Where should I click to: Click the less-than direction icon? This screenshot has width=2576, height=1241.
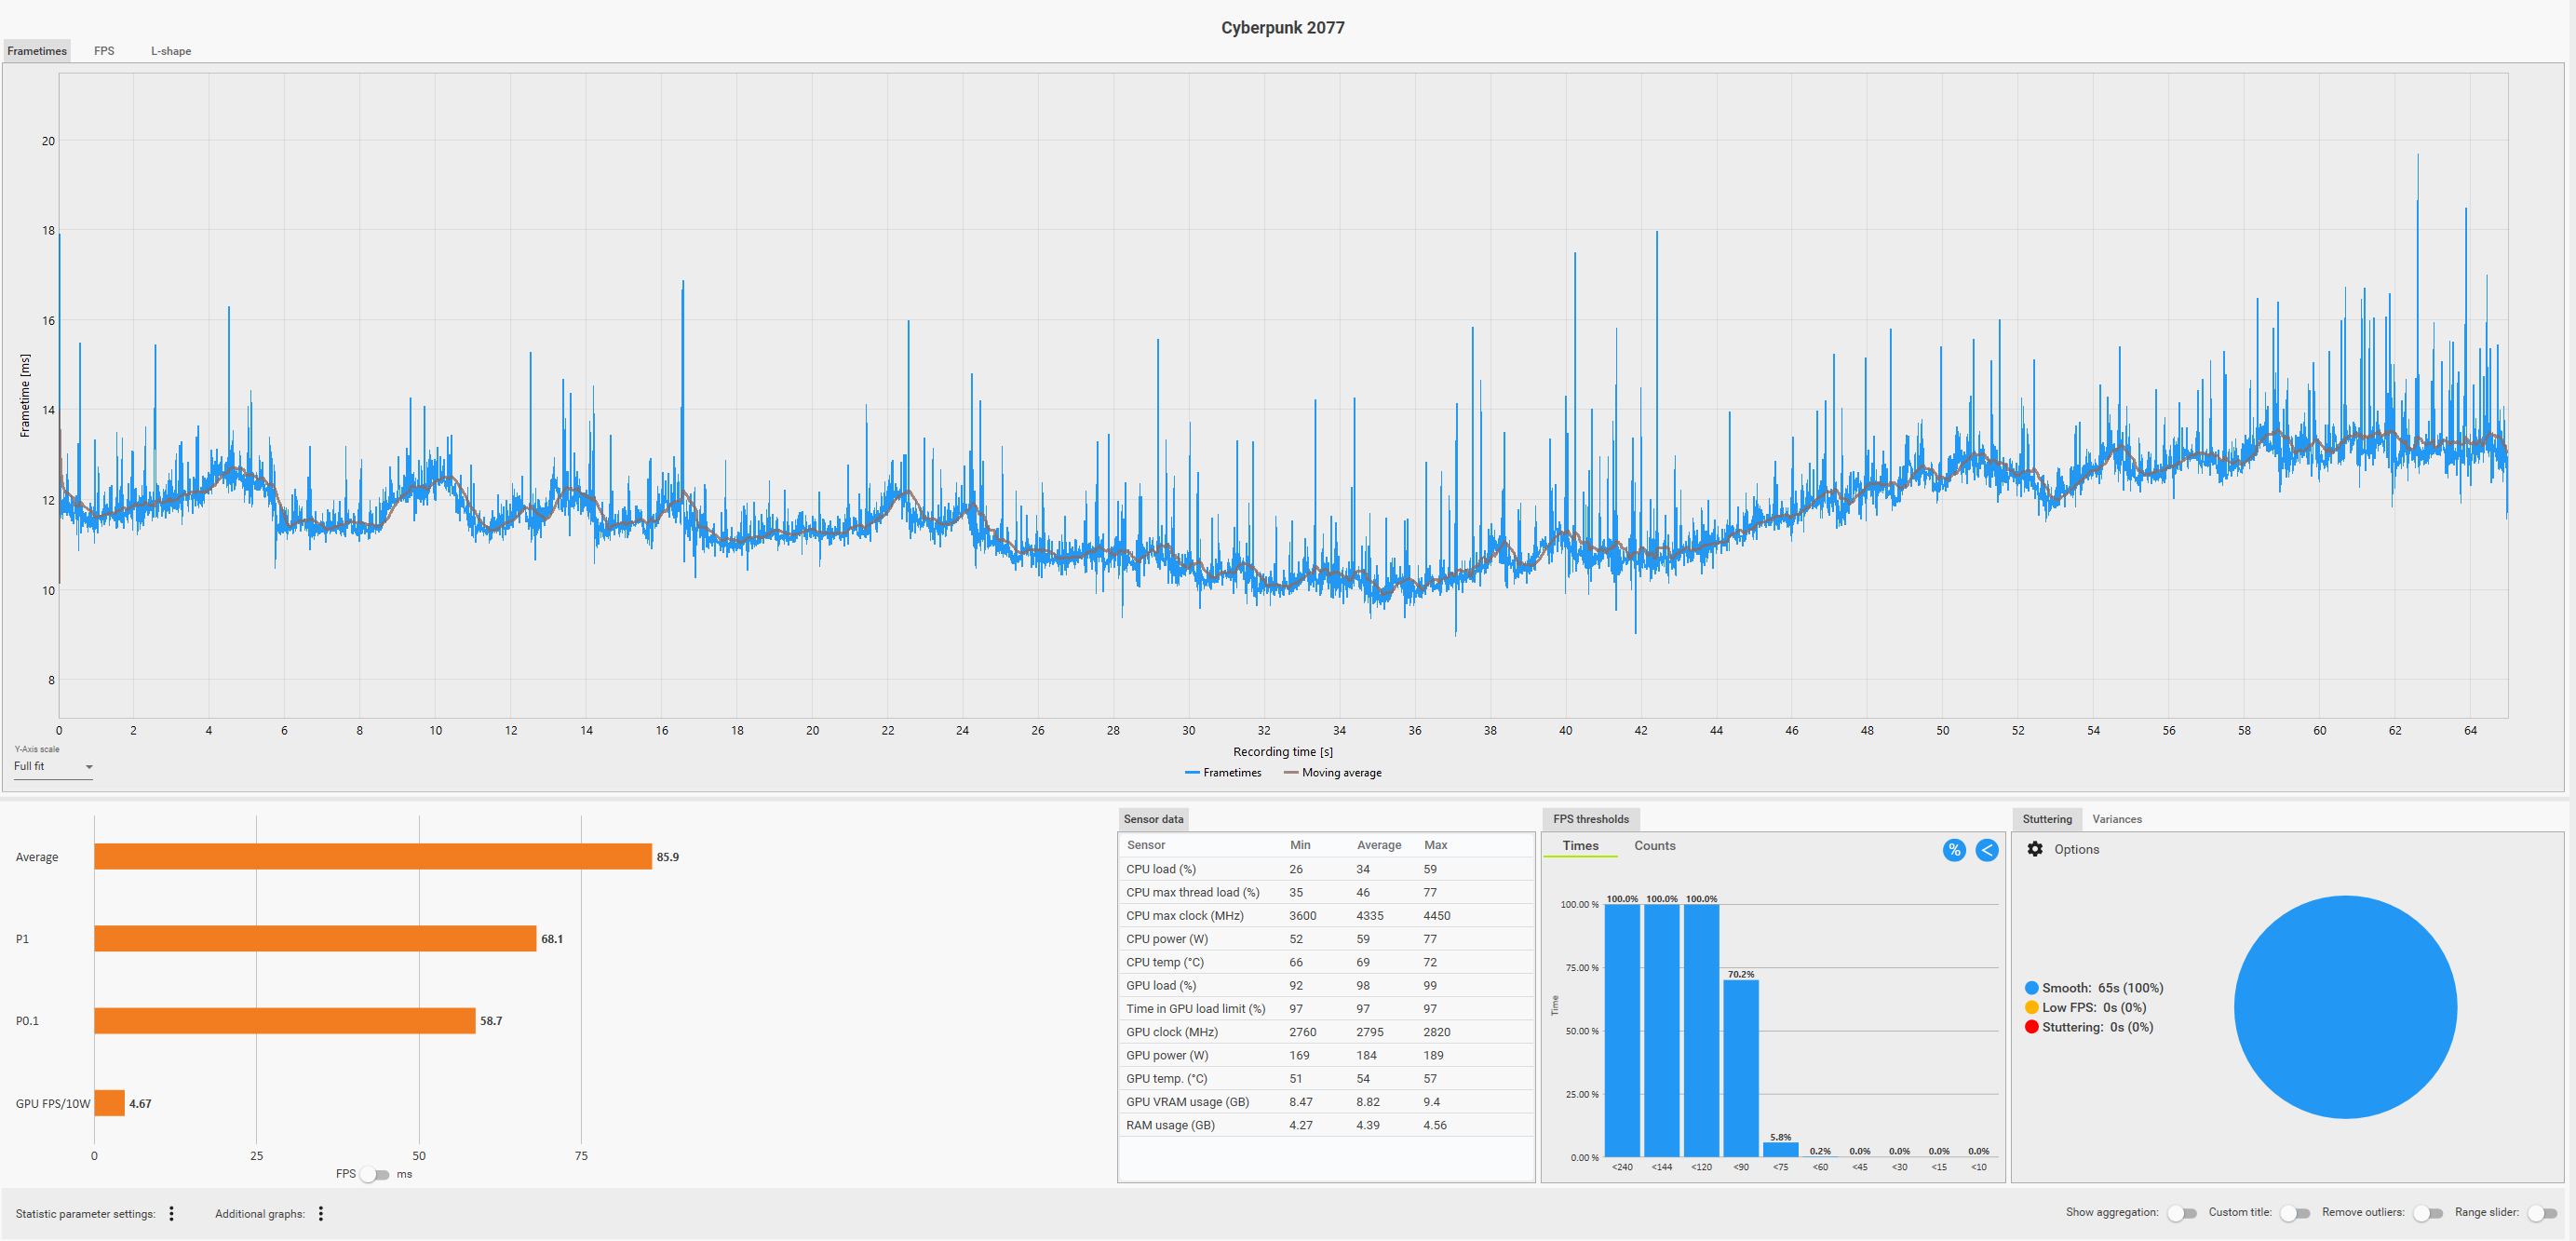pyautogui.click(x=1986, y=850)
